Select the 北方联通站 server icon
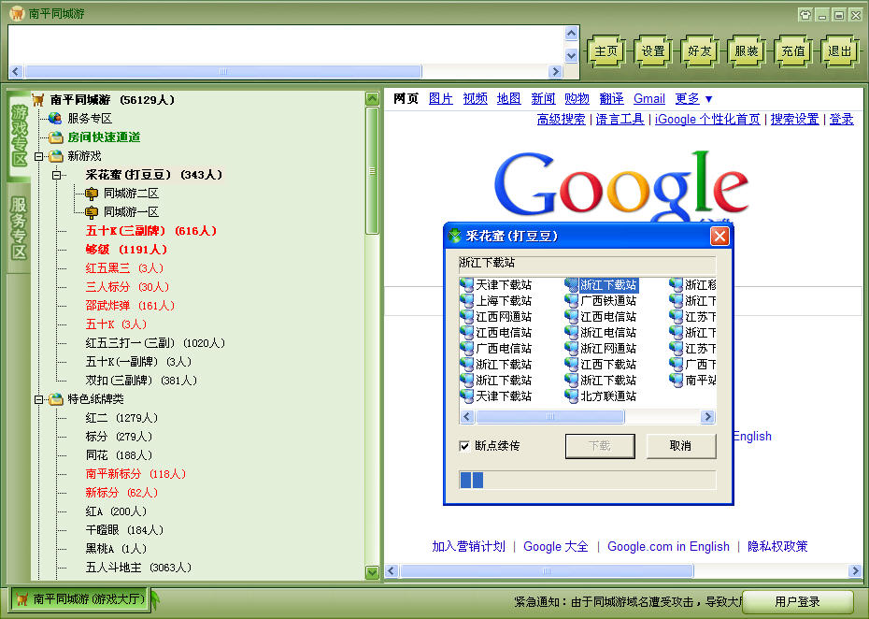Viewport: 869px width, 619px height. click(572, 396)
